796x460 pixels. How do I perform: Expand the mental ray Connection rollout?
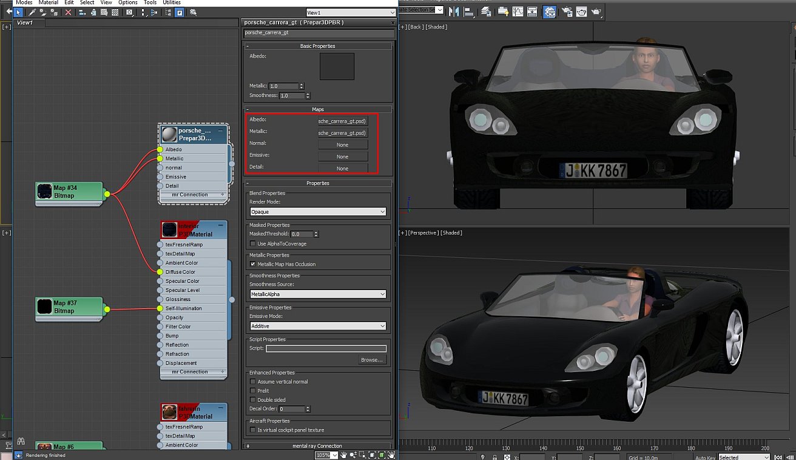tap(318, 446)
